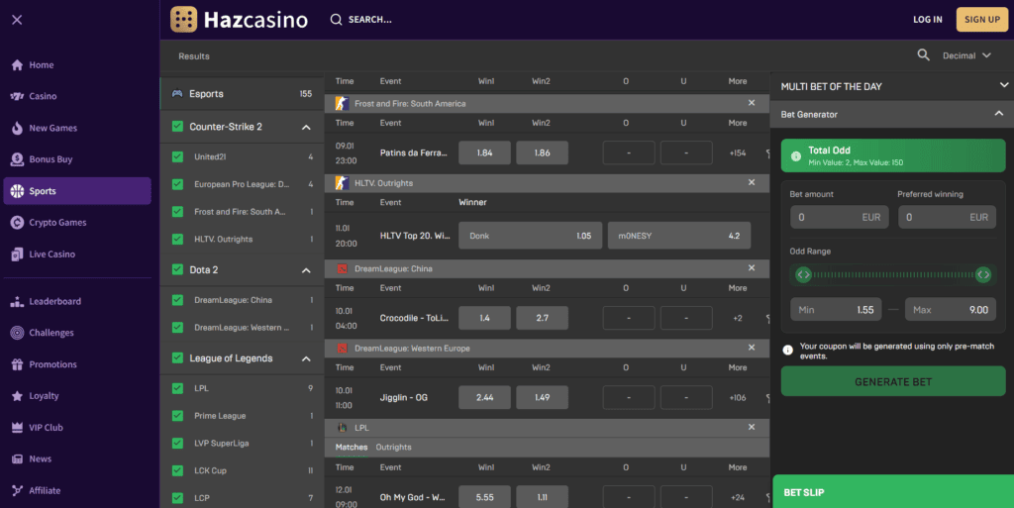This screenshot has height=508, width=1014.
Task: Remove DreamLeague: Western Europe group
Action: click(752, 347)
